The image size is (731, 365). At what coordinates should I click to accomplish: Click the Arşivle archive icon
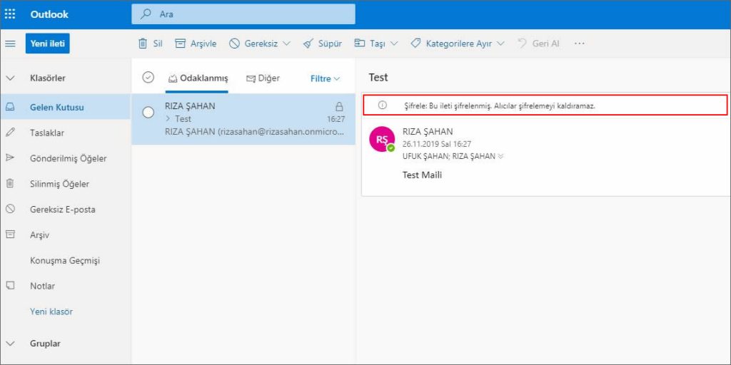pyautogui.click(x=180, y=43)
